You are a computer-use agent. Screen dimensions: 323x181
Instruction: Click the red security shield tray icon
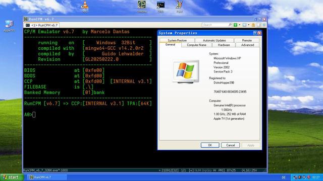308,177
